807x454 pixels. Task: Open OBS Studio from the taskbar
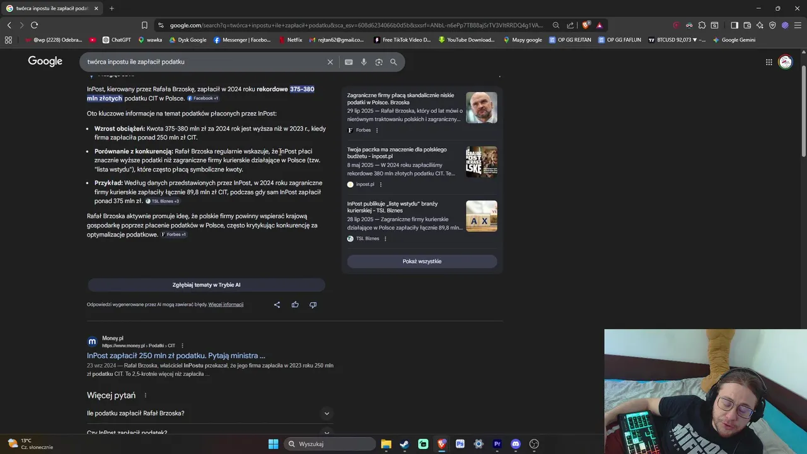point(534,444)
